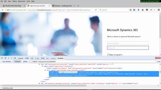This screenshot has height=90, width=161.
Task: Open Firebug in a detached window
Action: coord(158,58)
